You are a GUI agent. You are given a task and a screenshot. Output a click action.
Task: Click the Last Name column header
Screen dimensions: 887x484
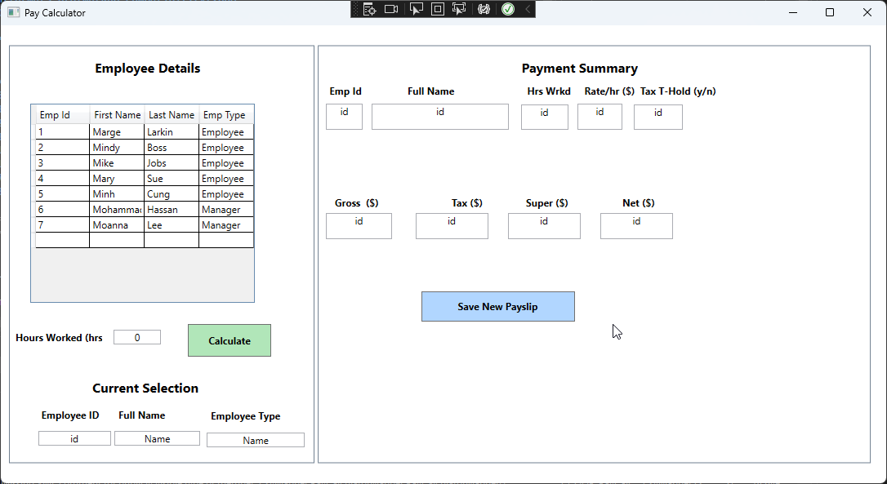[x=172, y=115]
